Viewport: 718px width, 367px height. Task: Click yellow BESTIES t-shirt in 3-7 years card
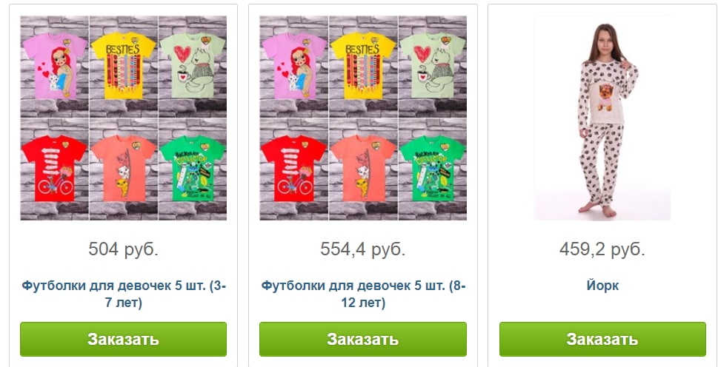tap(124, 65)
